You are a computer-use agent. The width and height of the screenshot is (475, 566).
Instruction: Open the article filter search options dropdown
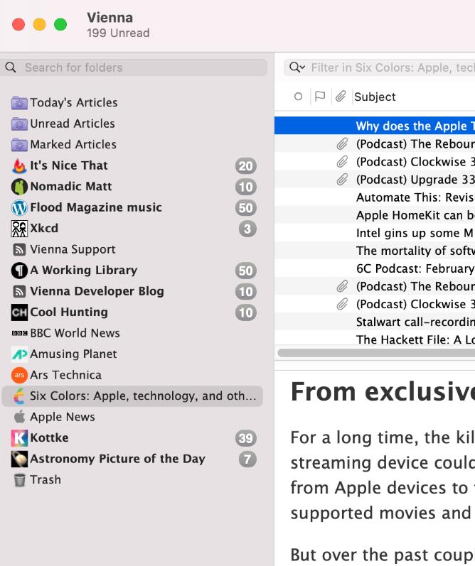tap(297, 67)
